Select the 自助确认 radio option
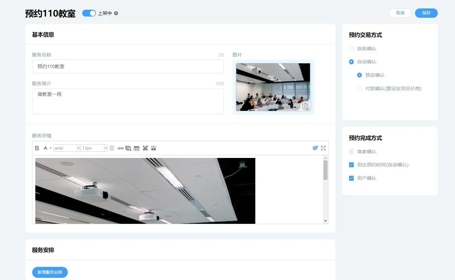455x280 pixels. click(351, 49)
